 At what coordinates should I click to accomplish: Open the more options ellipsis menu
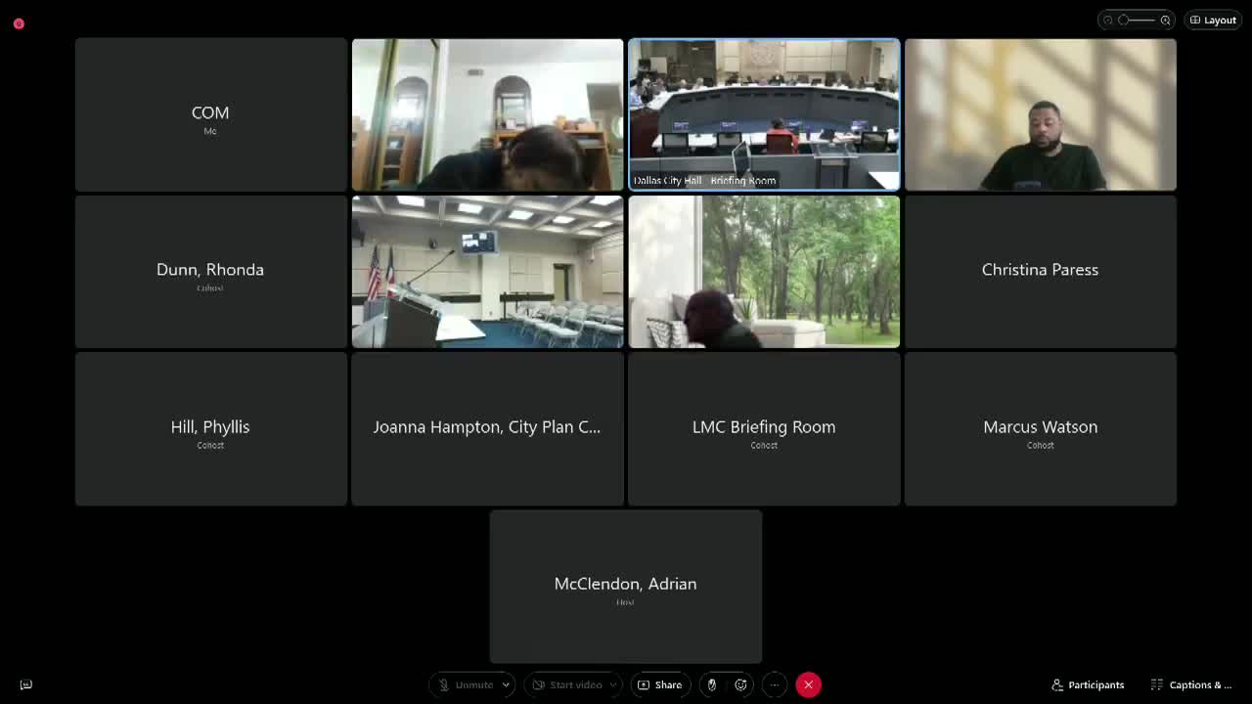tap(774, 684)
